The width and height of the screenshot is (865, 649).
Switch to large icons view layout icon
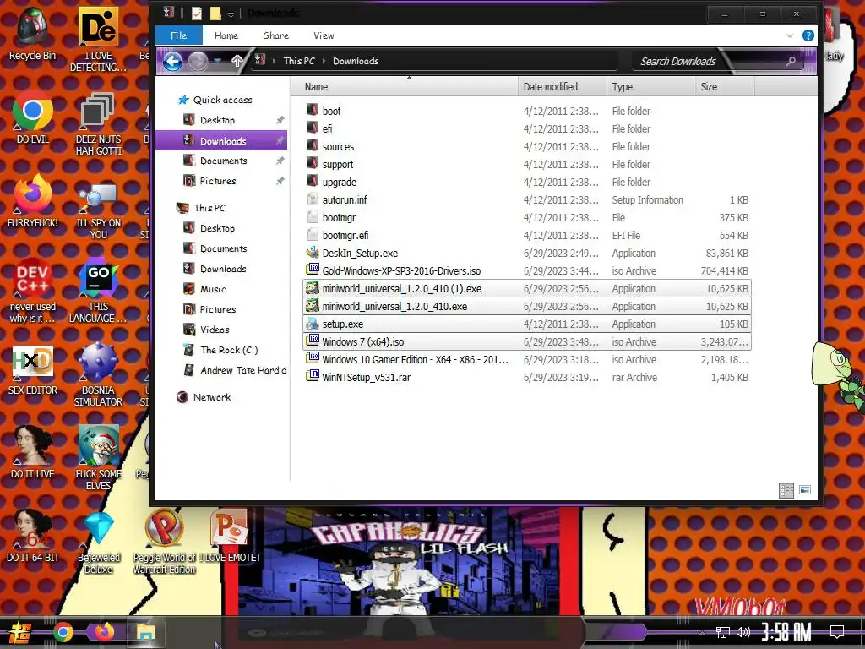tap(805, 489)
